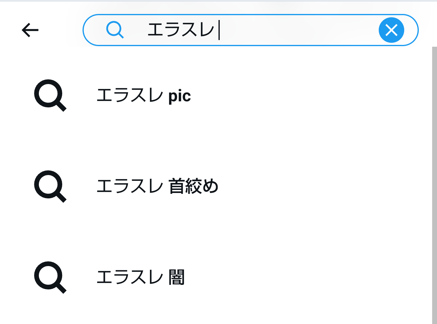
Task: Tap the second suggestion's エラスレ text
Action: tap(130, 186)
